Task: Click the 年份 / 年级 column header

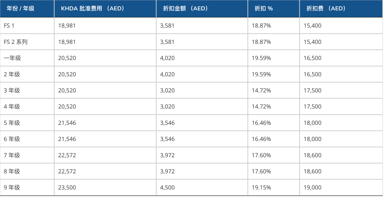Action: (21, 9)
